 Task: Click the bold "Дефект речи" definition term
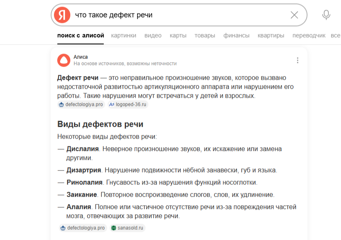point(78,78)
